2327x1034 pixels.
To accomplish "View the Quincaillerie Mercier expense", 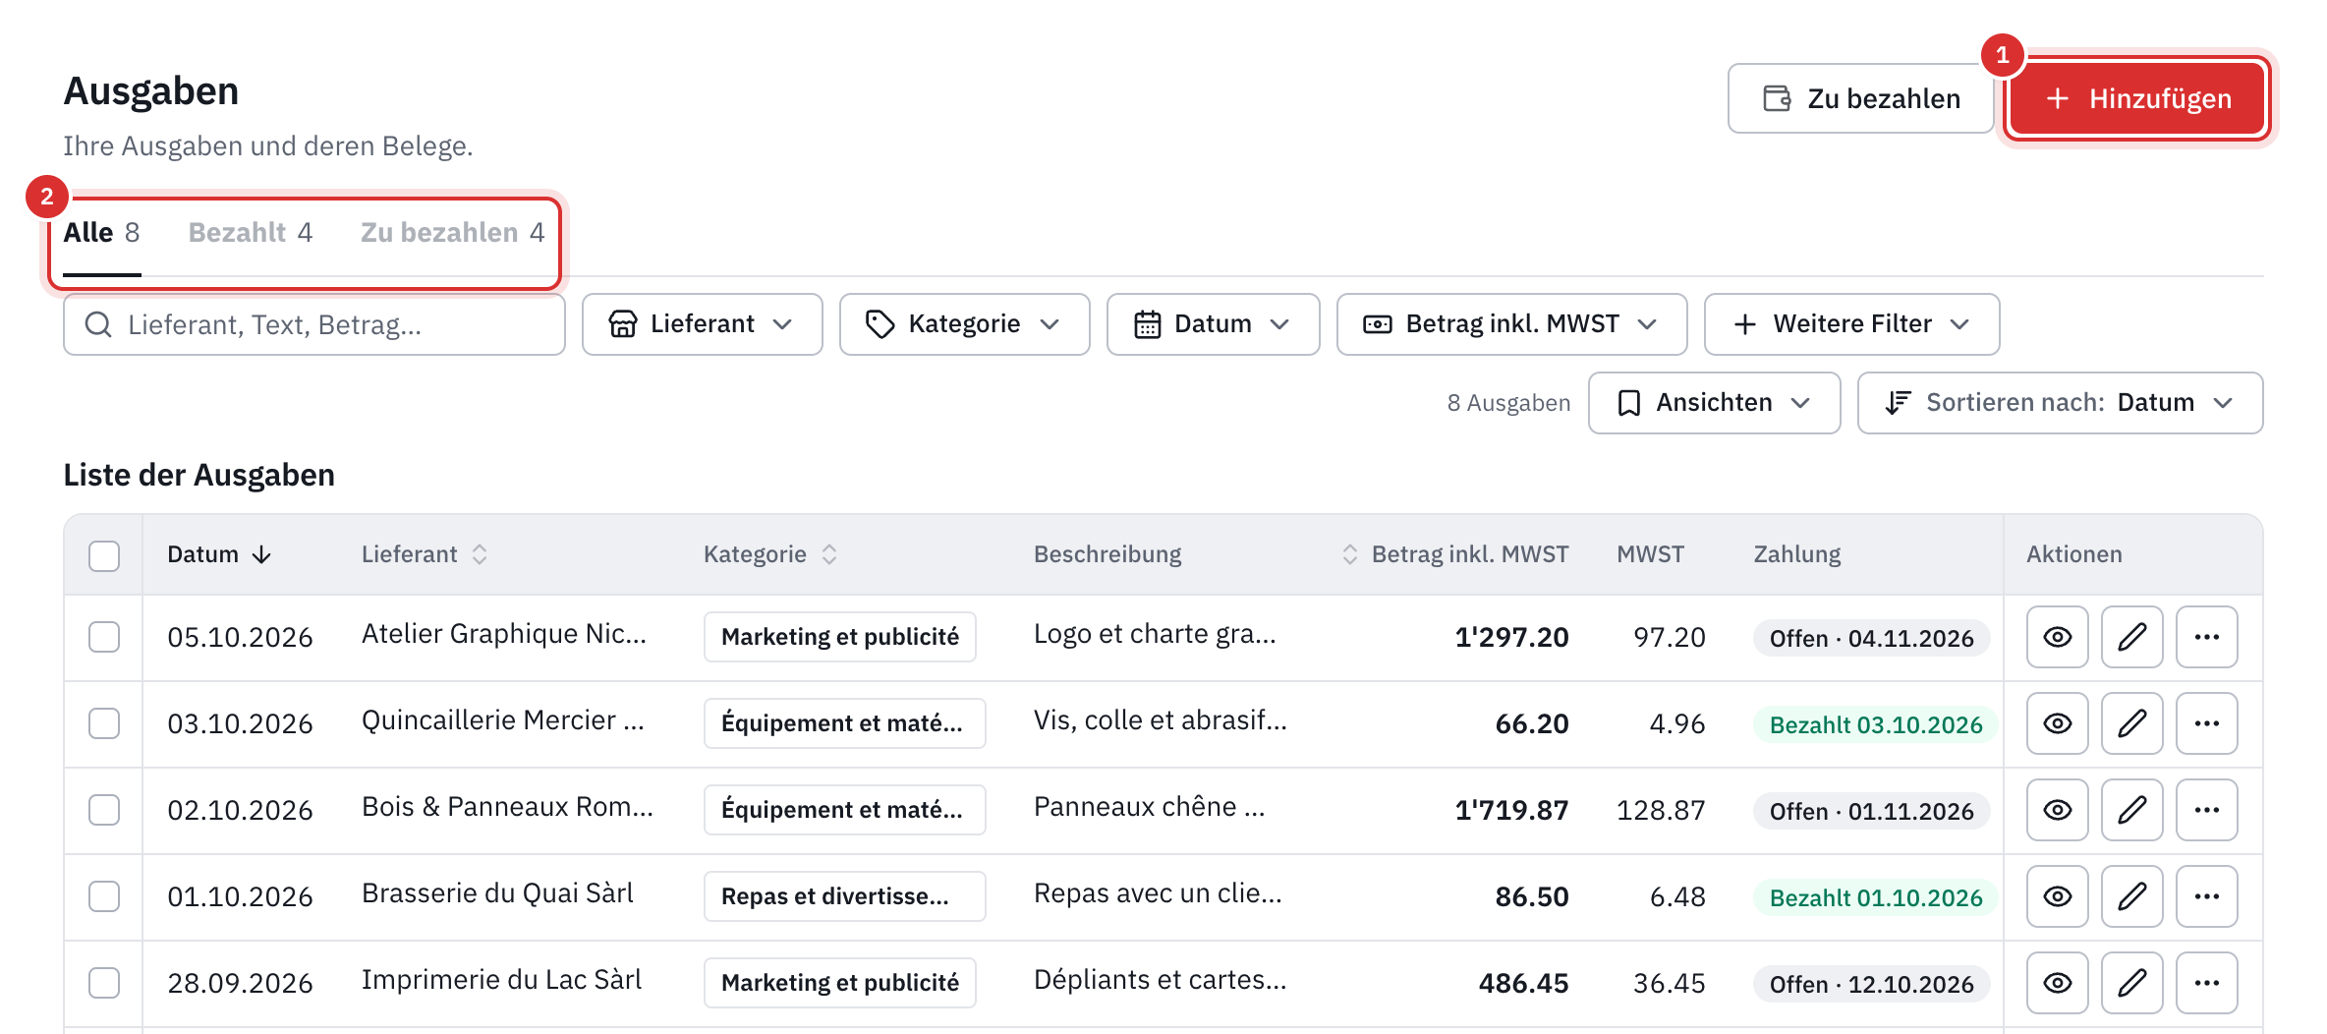I will pyautogui.click(x=2057, y=723).
